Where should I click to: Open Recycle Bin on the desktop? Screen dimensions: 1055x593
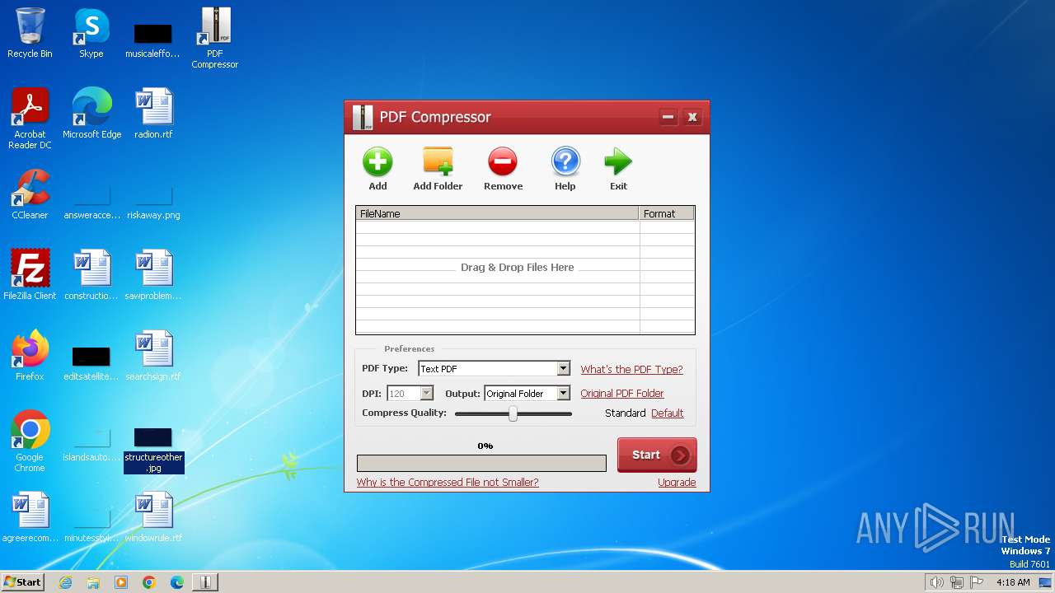pos(30,33)
